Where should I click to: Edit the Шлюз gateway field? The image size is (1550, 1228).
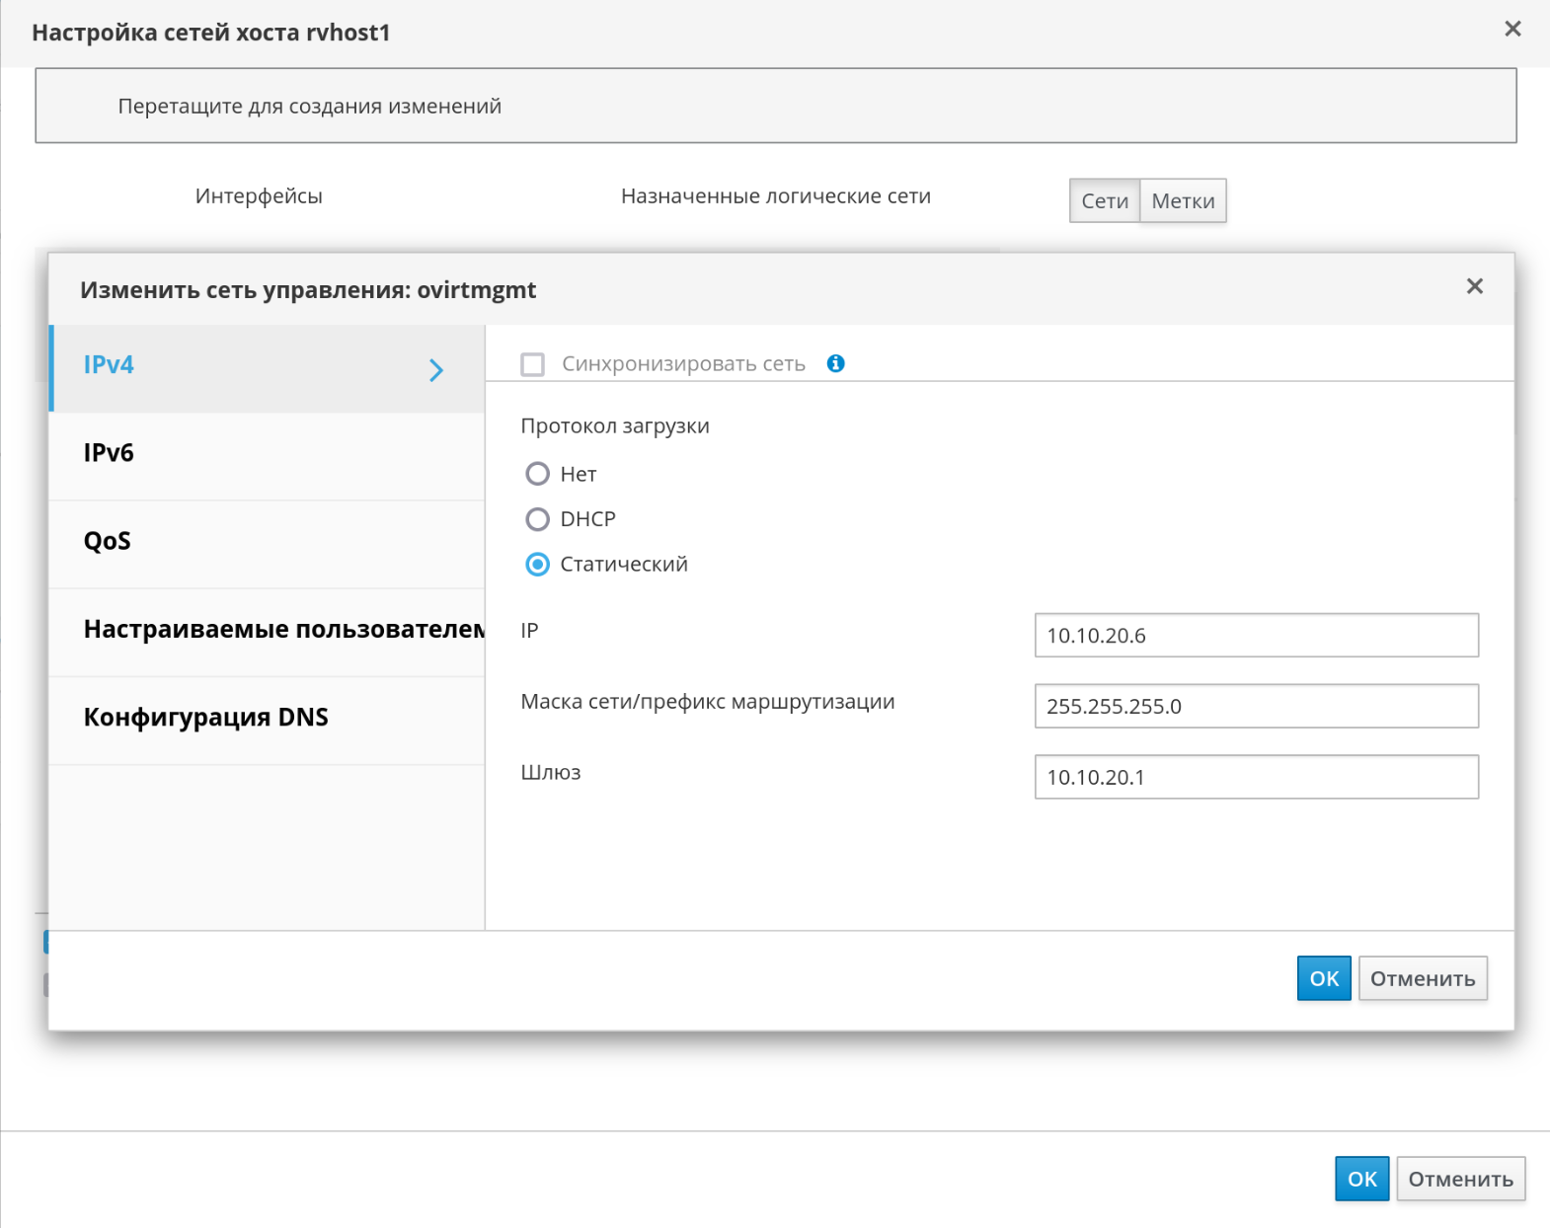1256,778
